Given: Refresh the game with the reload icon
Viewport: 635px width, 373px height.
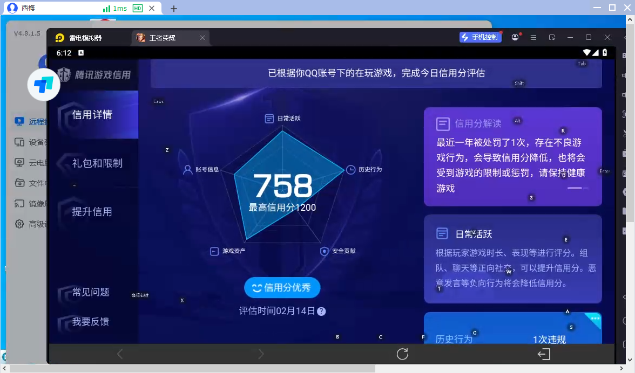Looking at the screenshot, I should point(402,354).
